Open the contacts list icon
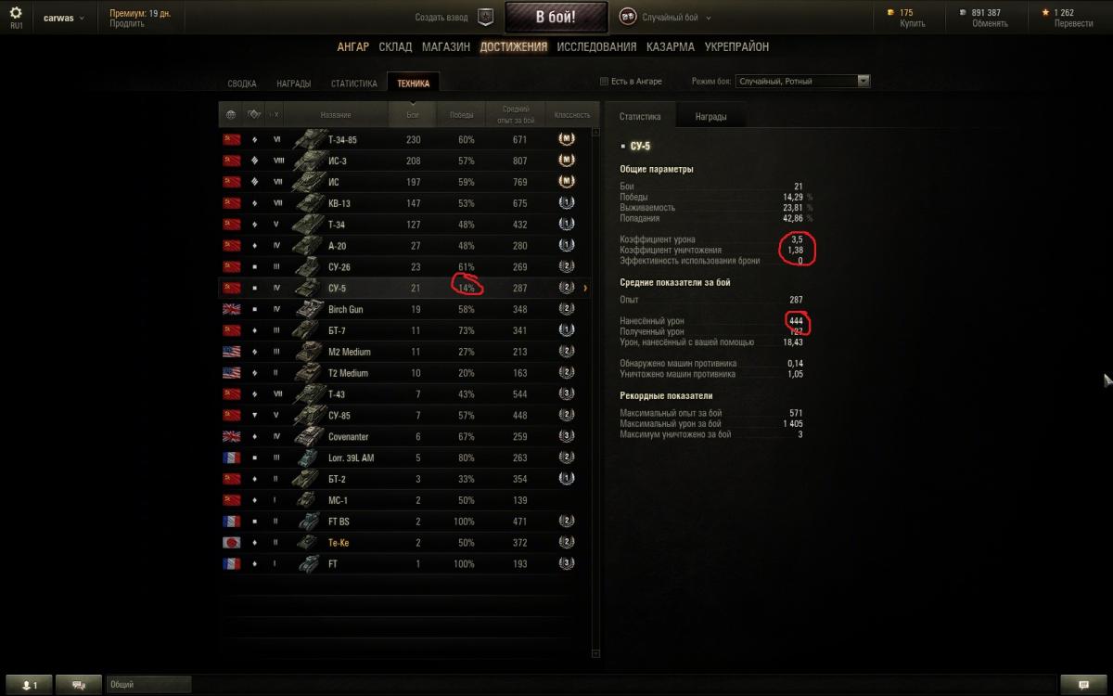This screenshot has height=696, width=1113. (30, 685)
